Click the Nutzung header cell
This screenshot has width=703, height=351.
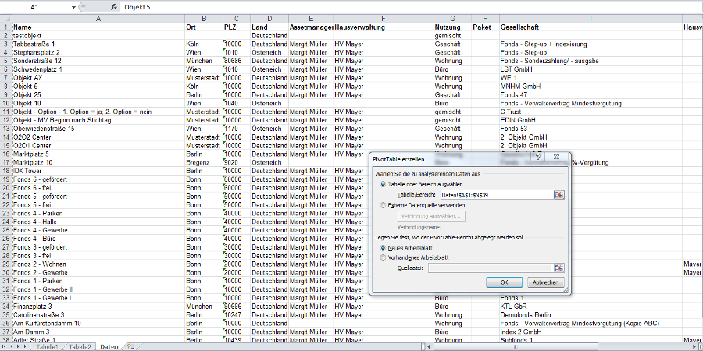pos(452,27)
